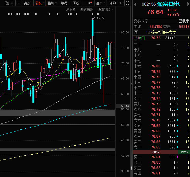Open 设置均线 dropdown
190x177 pixels.
click(105, 9)
